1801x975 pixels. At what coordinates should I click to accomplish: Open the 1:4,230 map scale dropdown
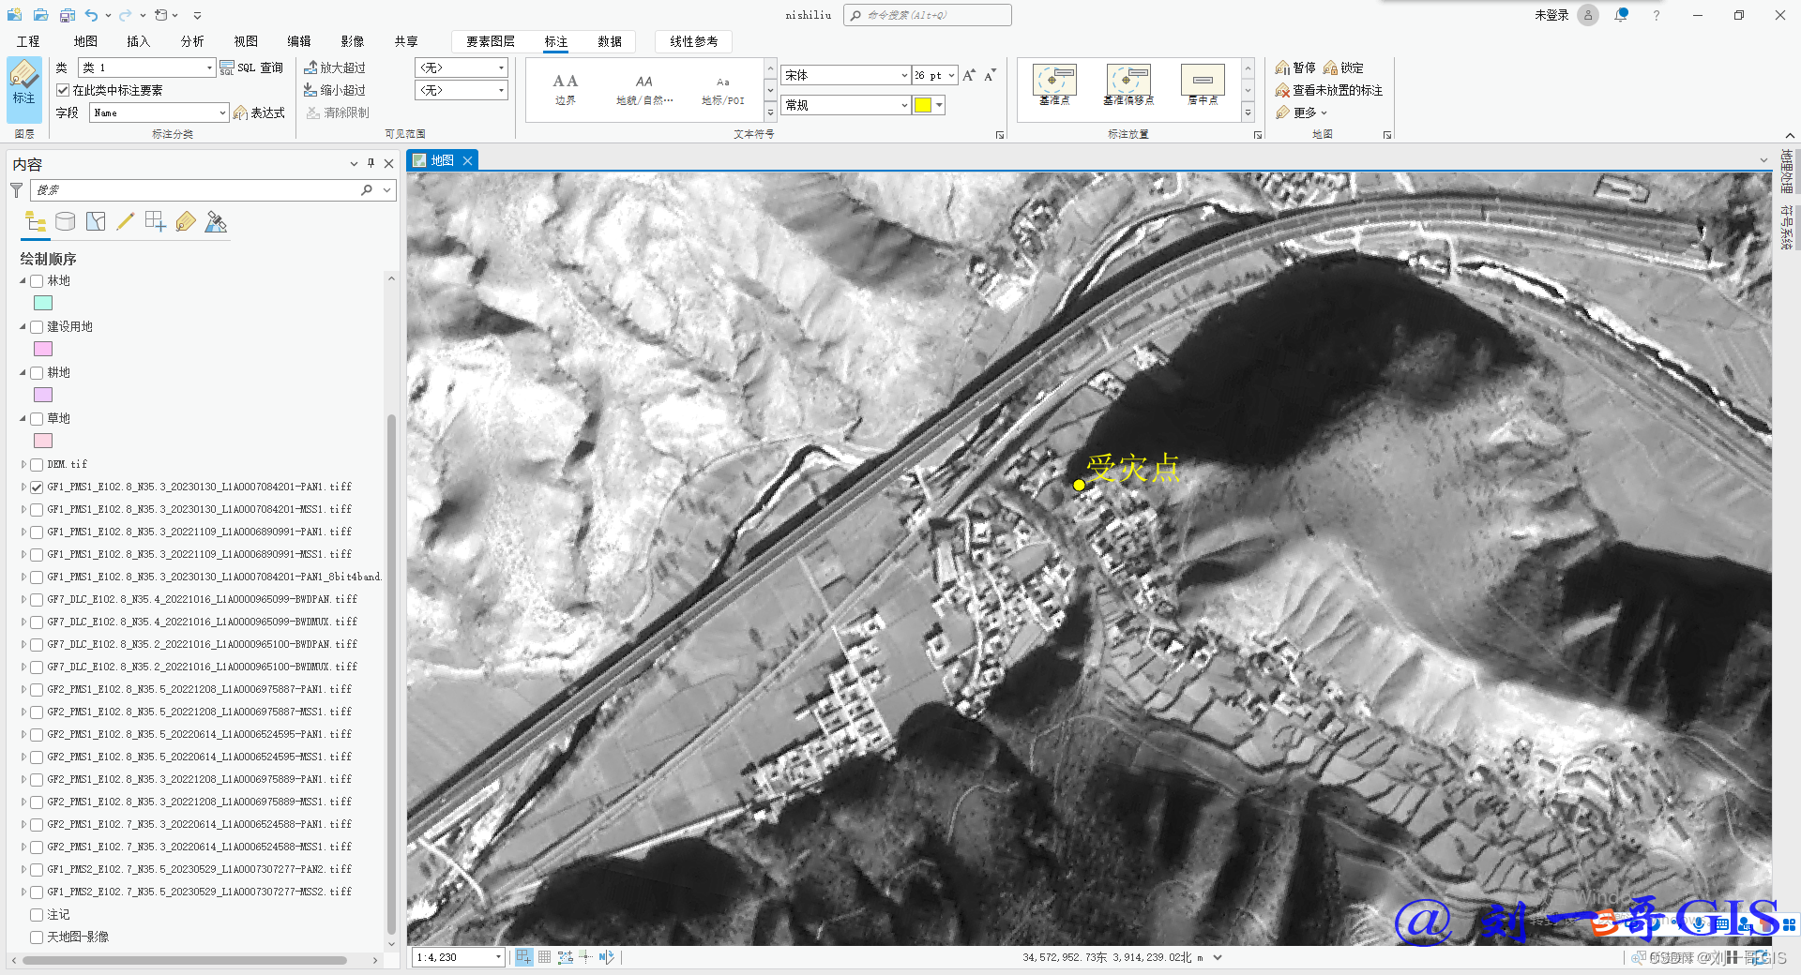[x=498, y=957]
